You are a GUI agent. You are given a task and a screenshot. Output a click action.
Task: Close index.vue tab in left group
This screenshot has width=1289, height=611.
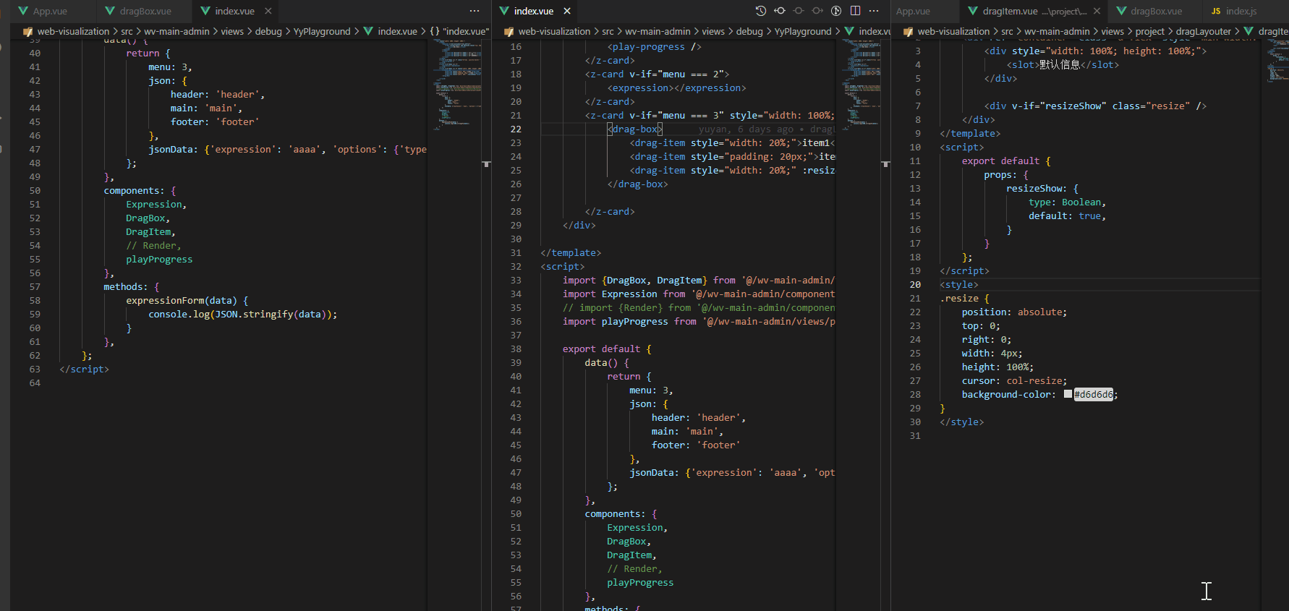(x=268, y=11)
